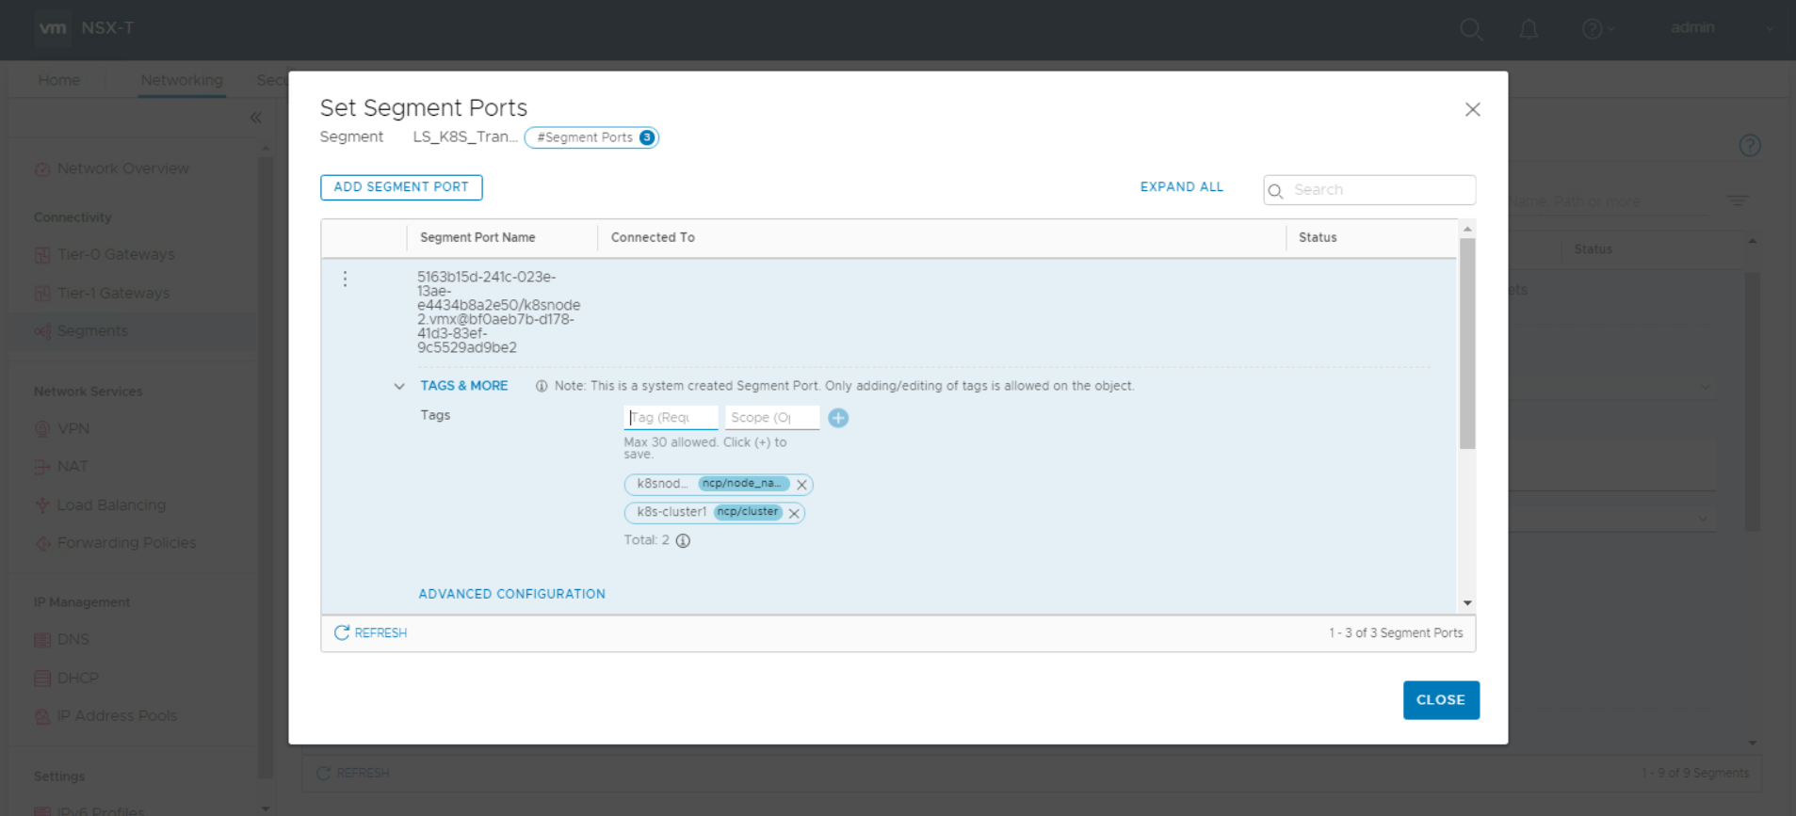Click the info icon beside Total: 2
Viewport: 1796px width, 816px height.
pyautogui.click(x=683, y=540)
